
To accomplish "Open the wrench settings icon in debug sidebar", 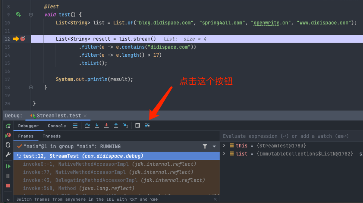I will [8, 155].
